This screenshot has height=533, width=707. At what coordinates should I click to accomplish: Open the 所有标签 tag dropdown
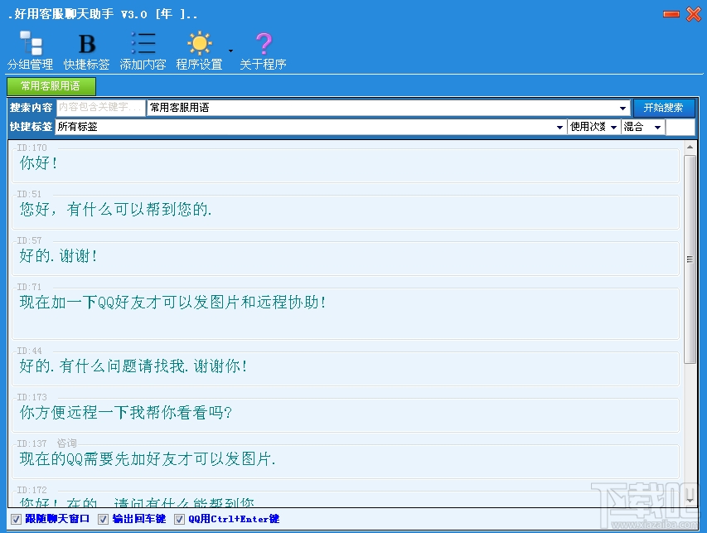click(x=559, y=127)
